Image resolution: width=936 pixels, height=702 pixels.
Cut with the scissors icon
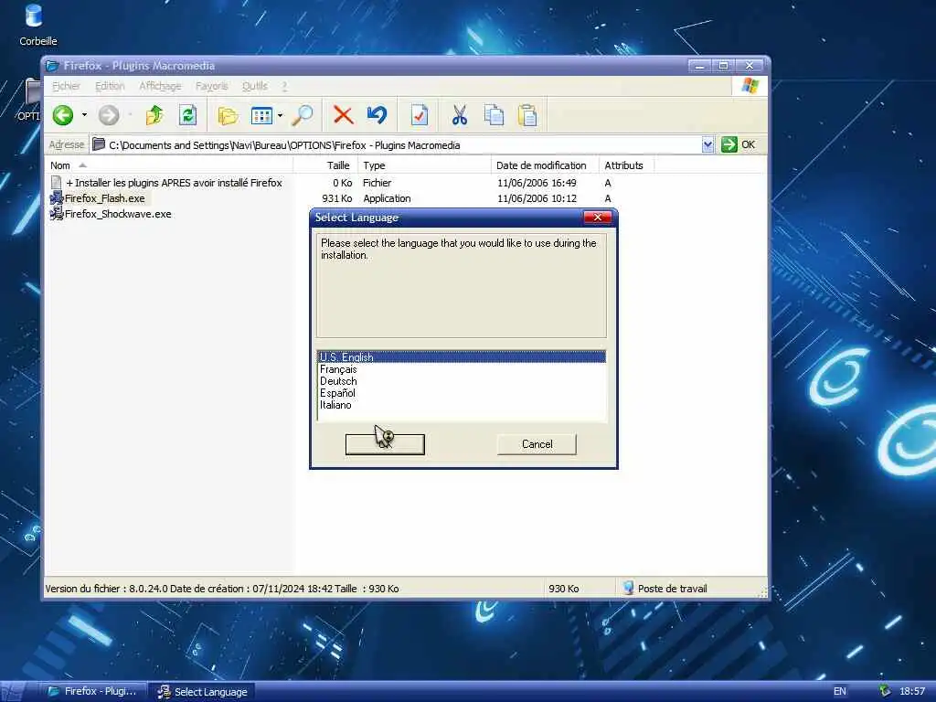pos(460,115)
